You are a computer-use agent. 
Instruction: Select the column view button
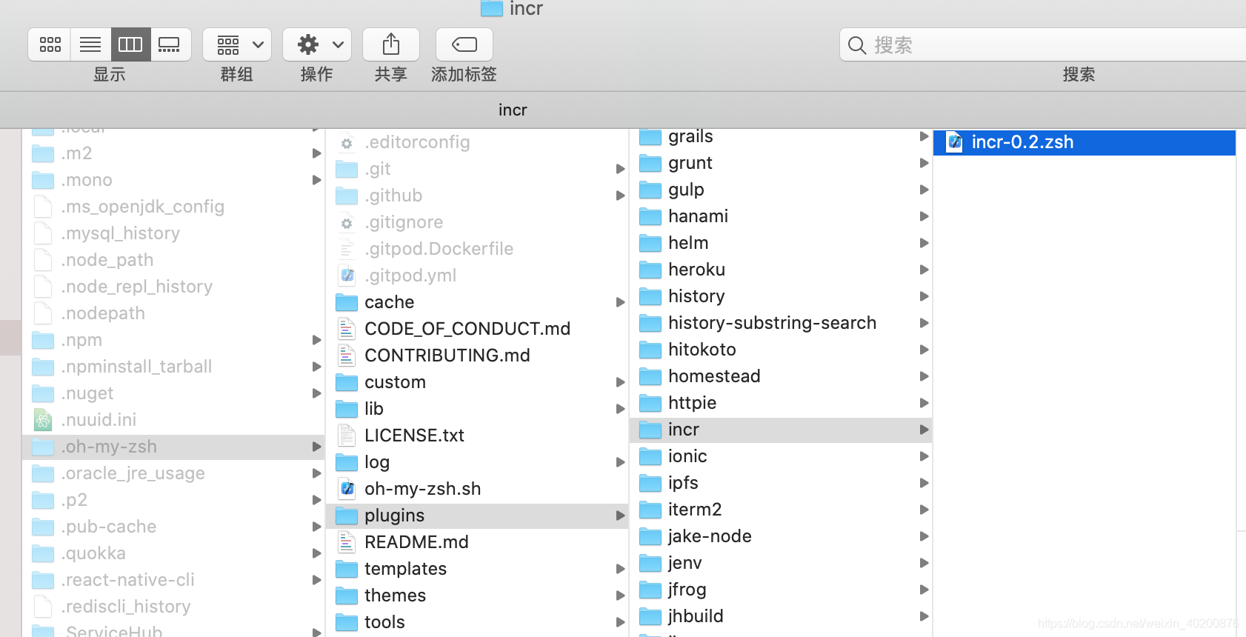click(130, 44)
